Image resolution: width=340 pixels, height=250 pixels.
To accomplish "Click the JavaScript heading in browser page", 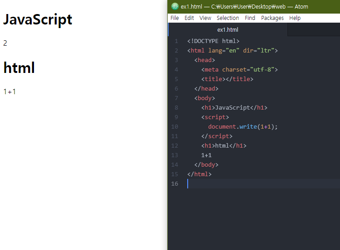I will pos(38,20).
